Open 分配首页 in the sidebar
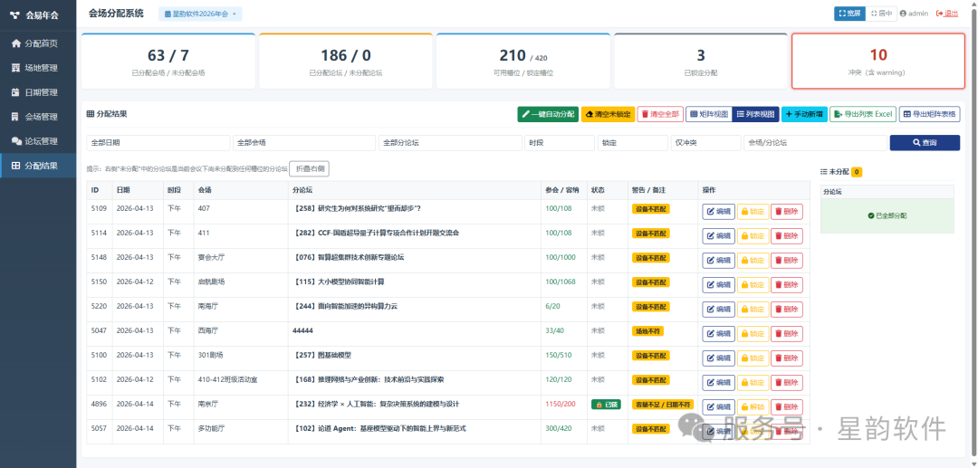Image resolution: width=978 pixels, height=468 pixels. tap(38, 43)
